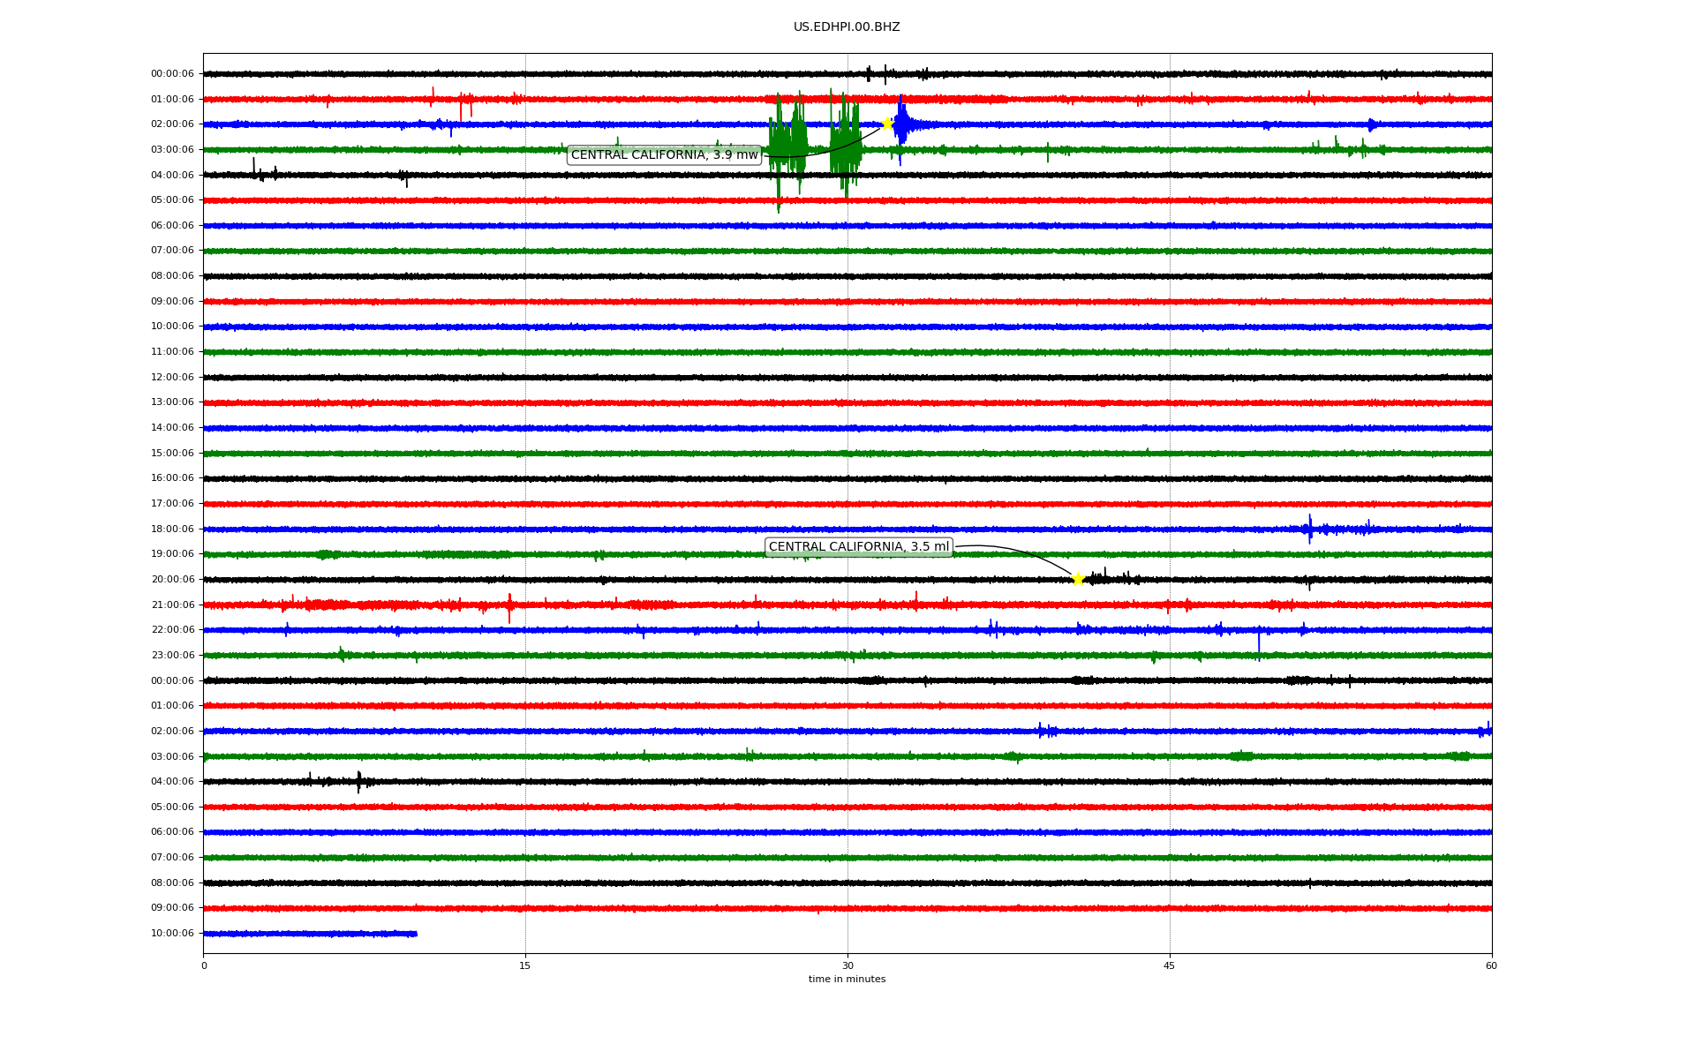
Task: Click the CENTRAL CALIFORNIA, 3.9 mw label
Action: point(664,155)
